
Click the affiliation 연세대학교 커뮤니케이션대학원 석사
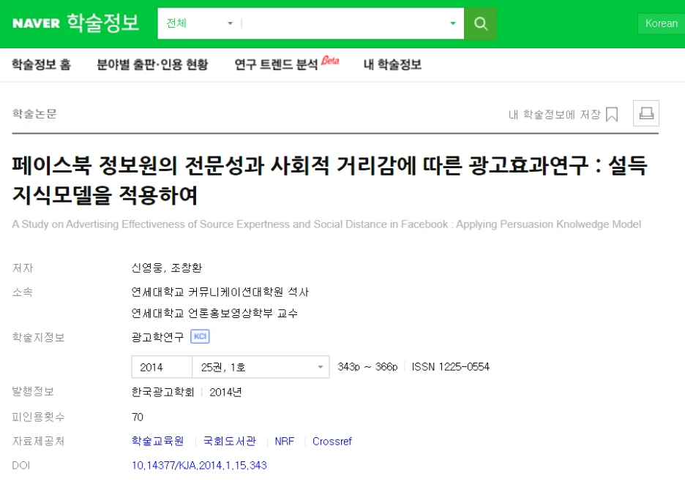pos(220,292)
